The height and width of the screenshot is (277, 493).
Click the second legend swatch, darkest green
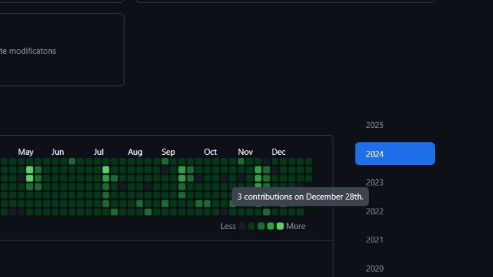pos(251,226)
